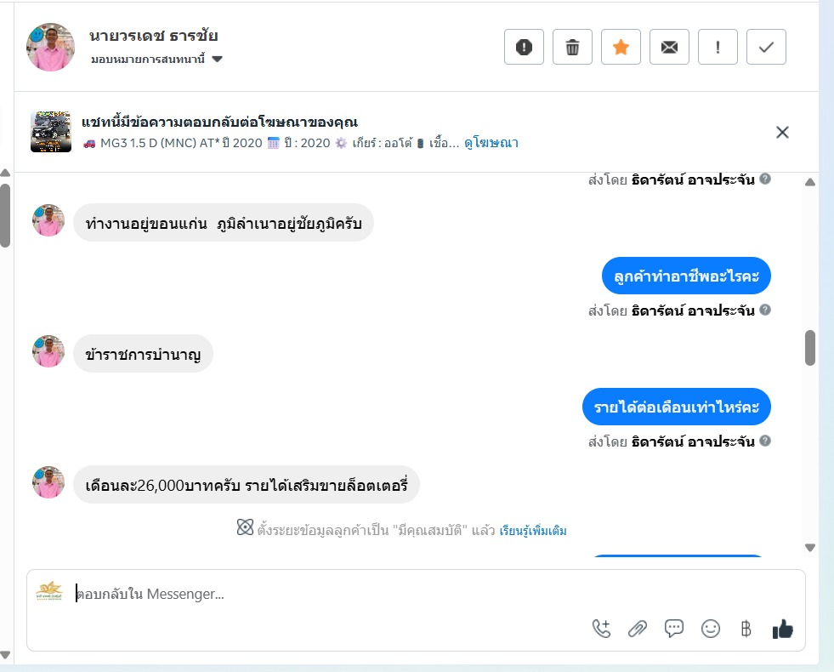Send a thumbs-up like
Screen dimensions: 834x672
(x=782, y=629)
